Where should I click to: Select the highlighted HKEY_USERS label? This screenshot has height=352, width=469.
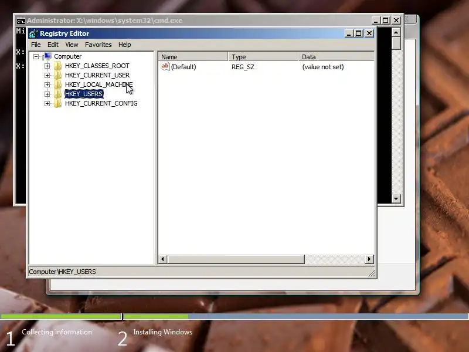84,94
